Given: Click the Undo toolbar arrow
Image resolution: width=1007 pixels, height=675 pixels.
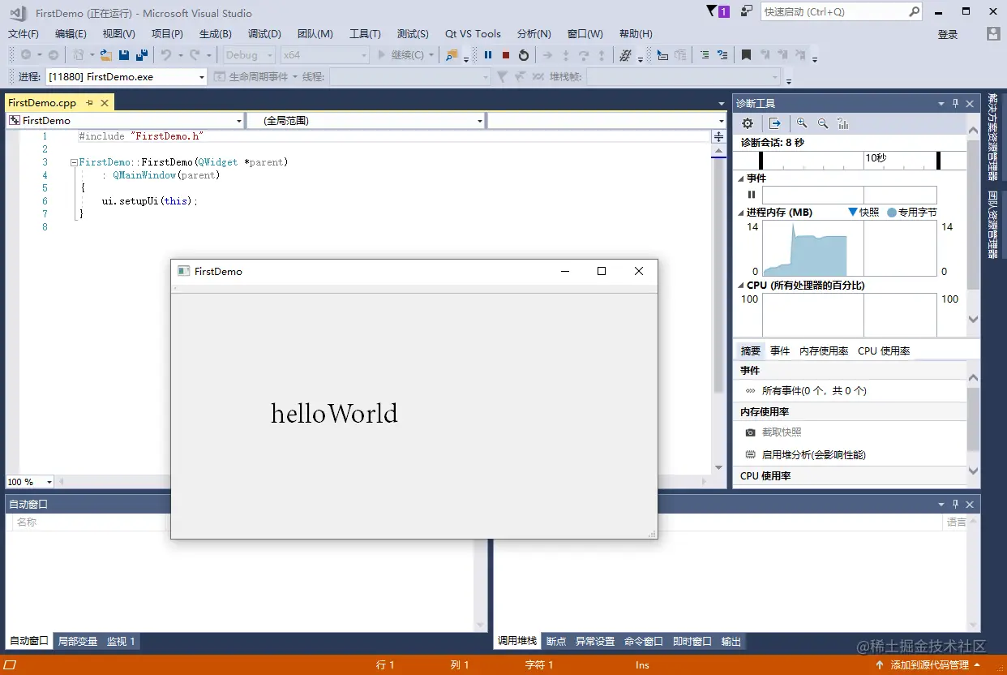Looking at the screenshot, I should click(x=165, y=55).
